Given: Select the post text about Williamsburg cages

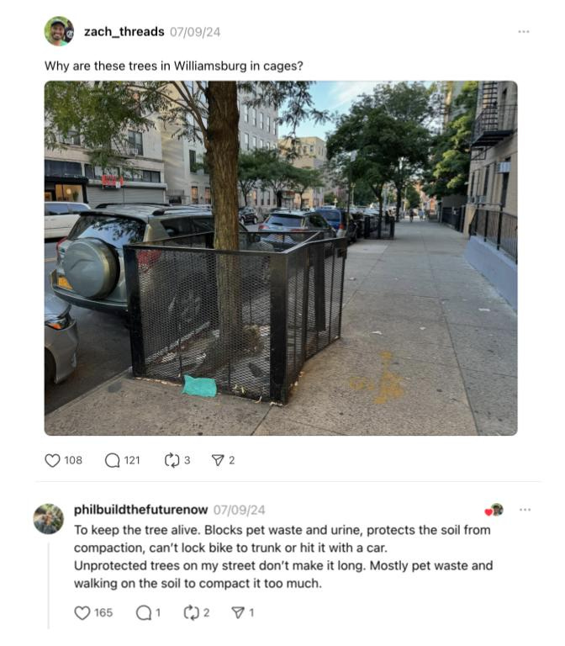Looking at the screenshot, I should (x=174, y=66).
